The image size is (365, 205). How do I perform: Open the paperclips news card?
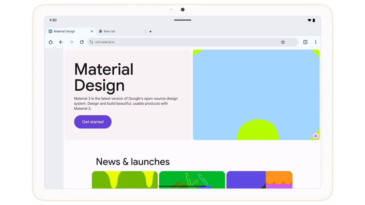click(192, 180)
